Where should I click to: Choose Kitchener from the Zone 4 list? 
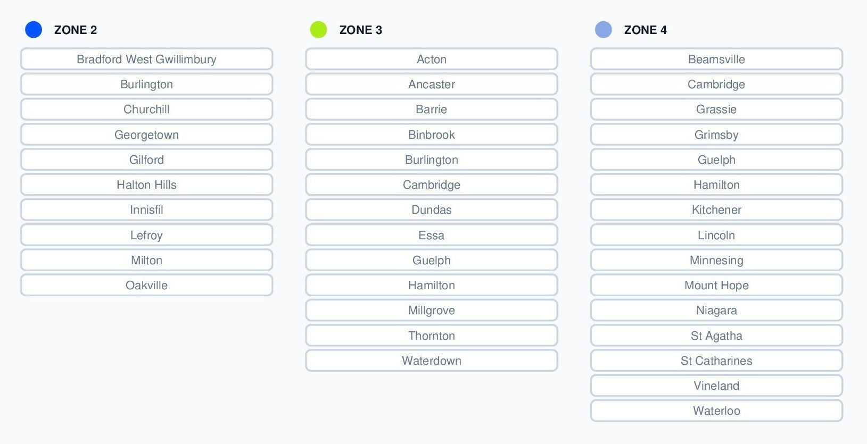pyautogui.click(x=716, y=210)
